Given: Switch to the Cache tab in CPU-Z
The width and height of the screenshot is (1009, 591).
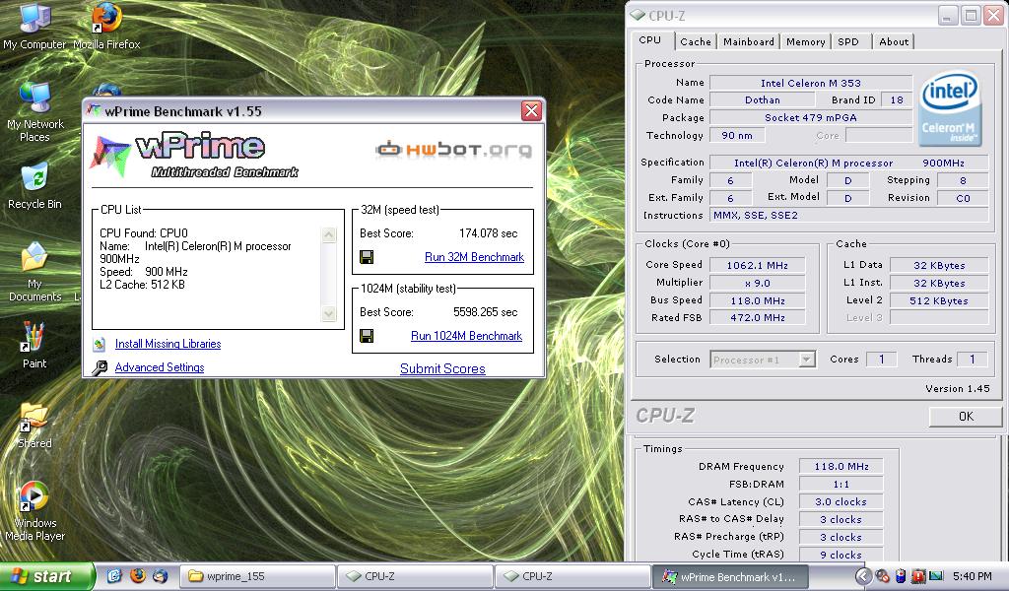Looking at the screenshot, I should pos(696,41).
